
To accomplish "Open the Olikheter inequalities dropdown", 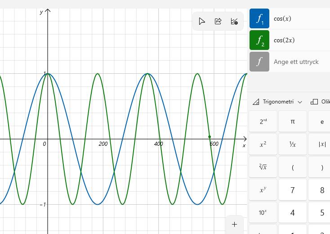I will click(x=321, y=102).
